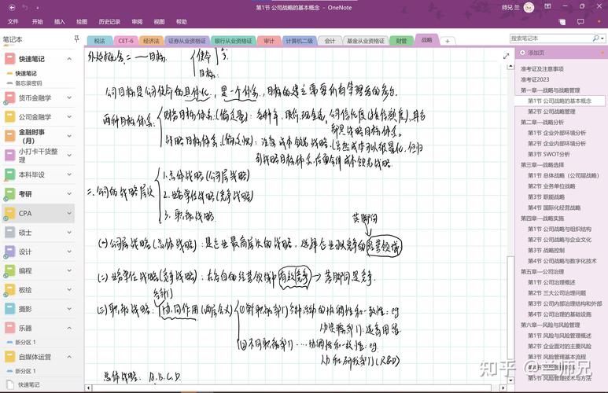Open the 硕士 notebook icon
This screenshot has width=608, height=393.
(x=9, y=233)
